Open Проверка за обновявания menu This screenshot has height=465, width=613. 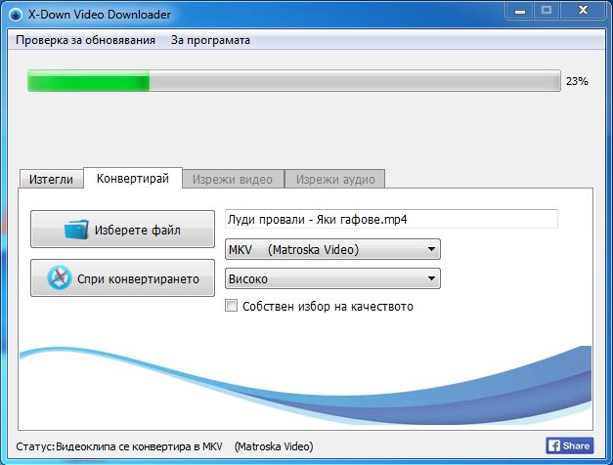point(85,40)
